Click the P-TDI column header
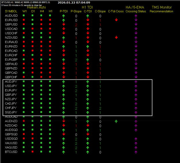Screen dimensions: 180x163 [x=64, y=11]
